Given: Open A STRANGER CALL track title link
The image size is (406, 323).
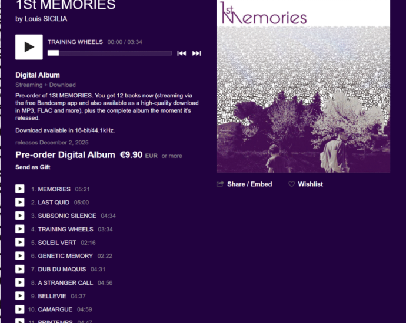Looking at the screenshot, I should [x=65, y=282].
